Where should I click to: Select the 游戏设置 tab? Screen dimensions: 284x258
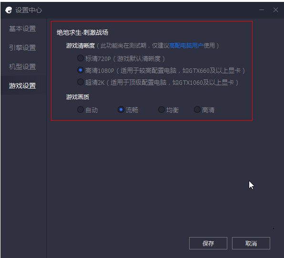click(22, 86)
